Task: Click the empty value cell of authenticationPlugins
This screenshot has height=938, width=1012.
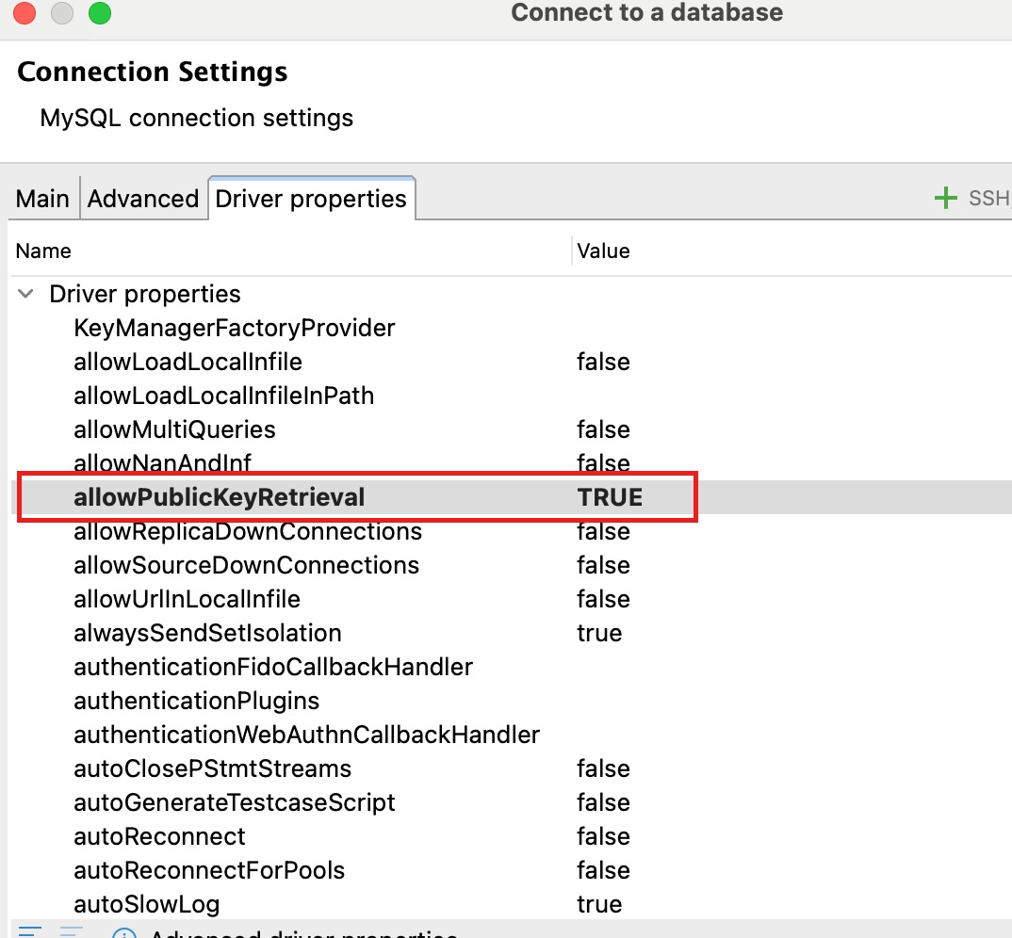Action: (792, 701)
